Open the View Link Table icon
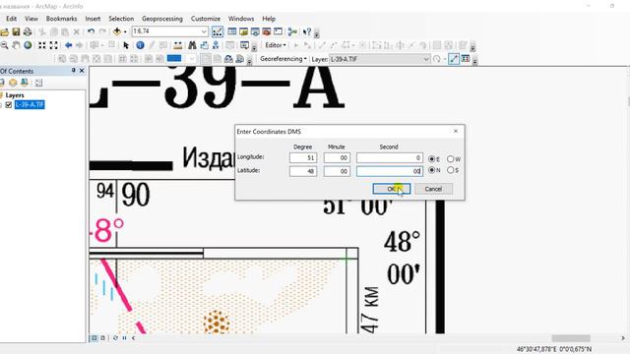The height and width of the screenshot is (354, 630). 466,59
